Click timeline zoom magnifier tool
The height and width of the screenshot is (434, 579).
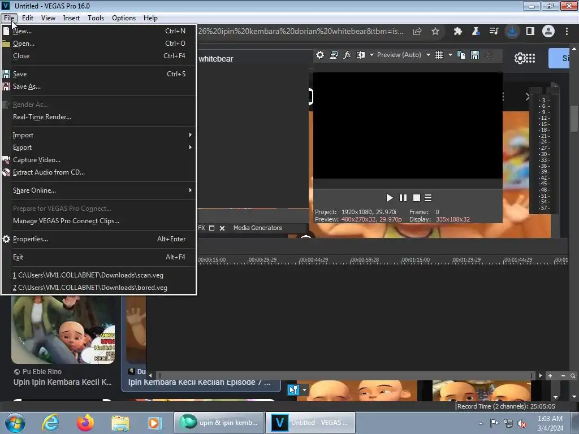point(573,376)
